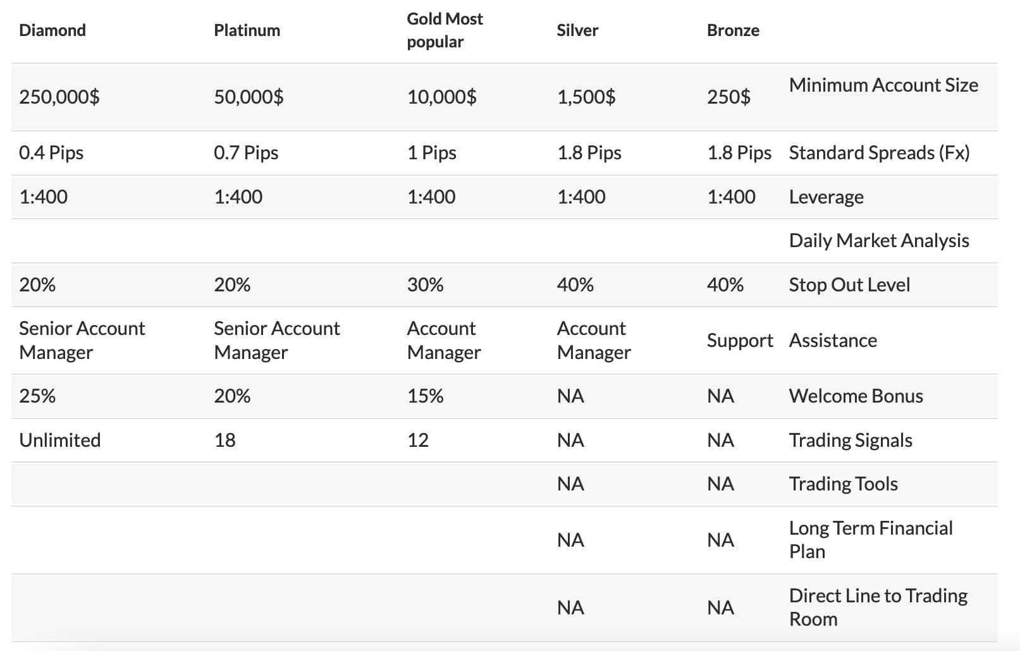Select the Gold Most popular header
The width and height of the screenshot is (1020, 651).
(x=445, y=30)
